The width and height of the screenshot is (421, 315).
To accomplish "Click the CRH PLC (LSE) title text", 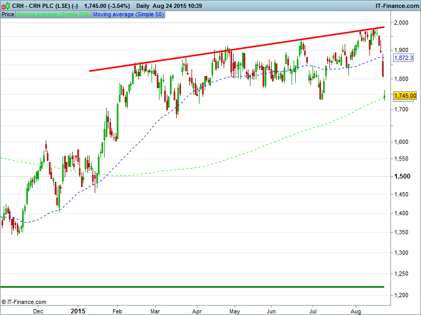I will tap(52, 5).
